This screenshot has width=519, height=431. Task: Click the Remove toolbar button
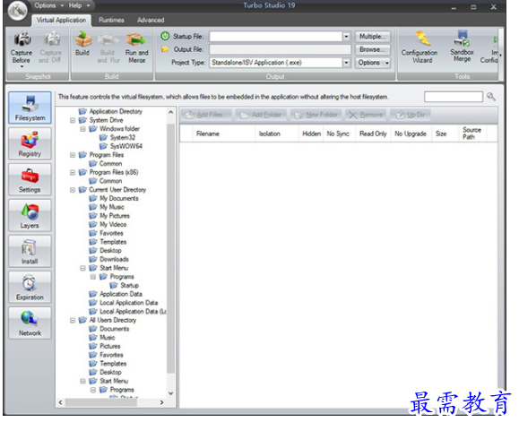pos(366,115)
